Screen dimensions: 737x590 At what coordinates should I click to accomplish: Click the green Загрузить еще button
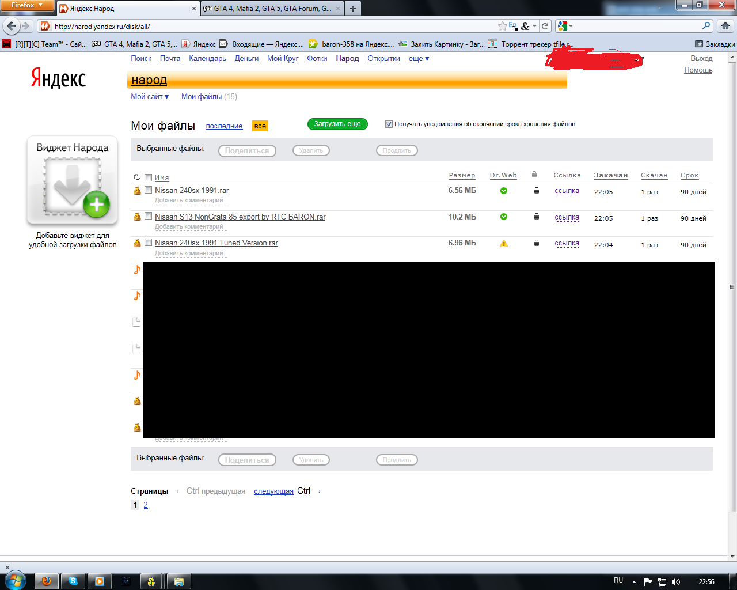point(337,124)
